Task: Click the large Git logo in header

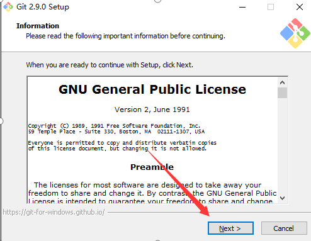Action: 295,33
